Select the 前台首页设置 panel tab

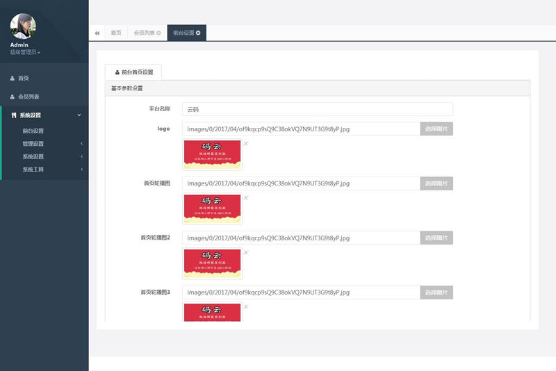pos(133,72)
